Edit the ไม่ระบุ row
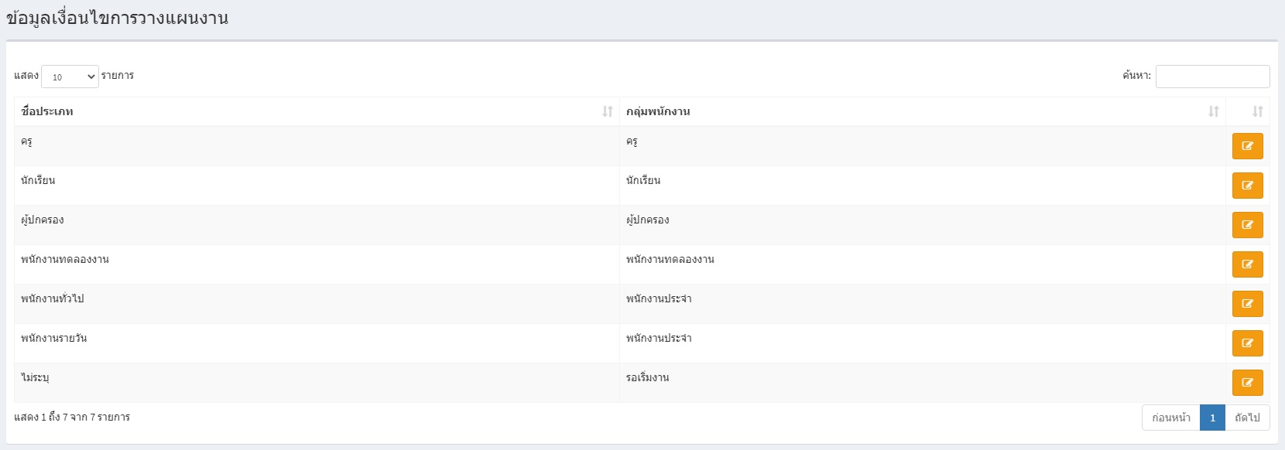The image size is (1285, 450). (1247, 383)
